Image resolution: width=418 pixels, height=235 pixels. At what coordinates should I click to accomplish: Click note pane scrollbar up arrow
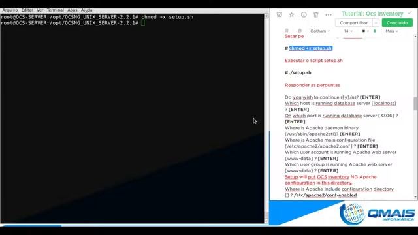[415, 37]
